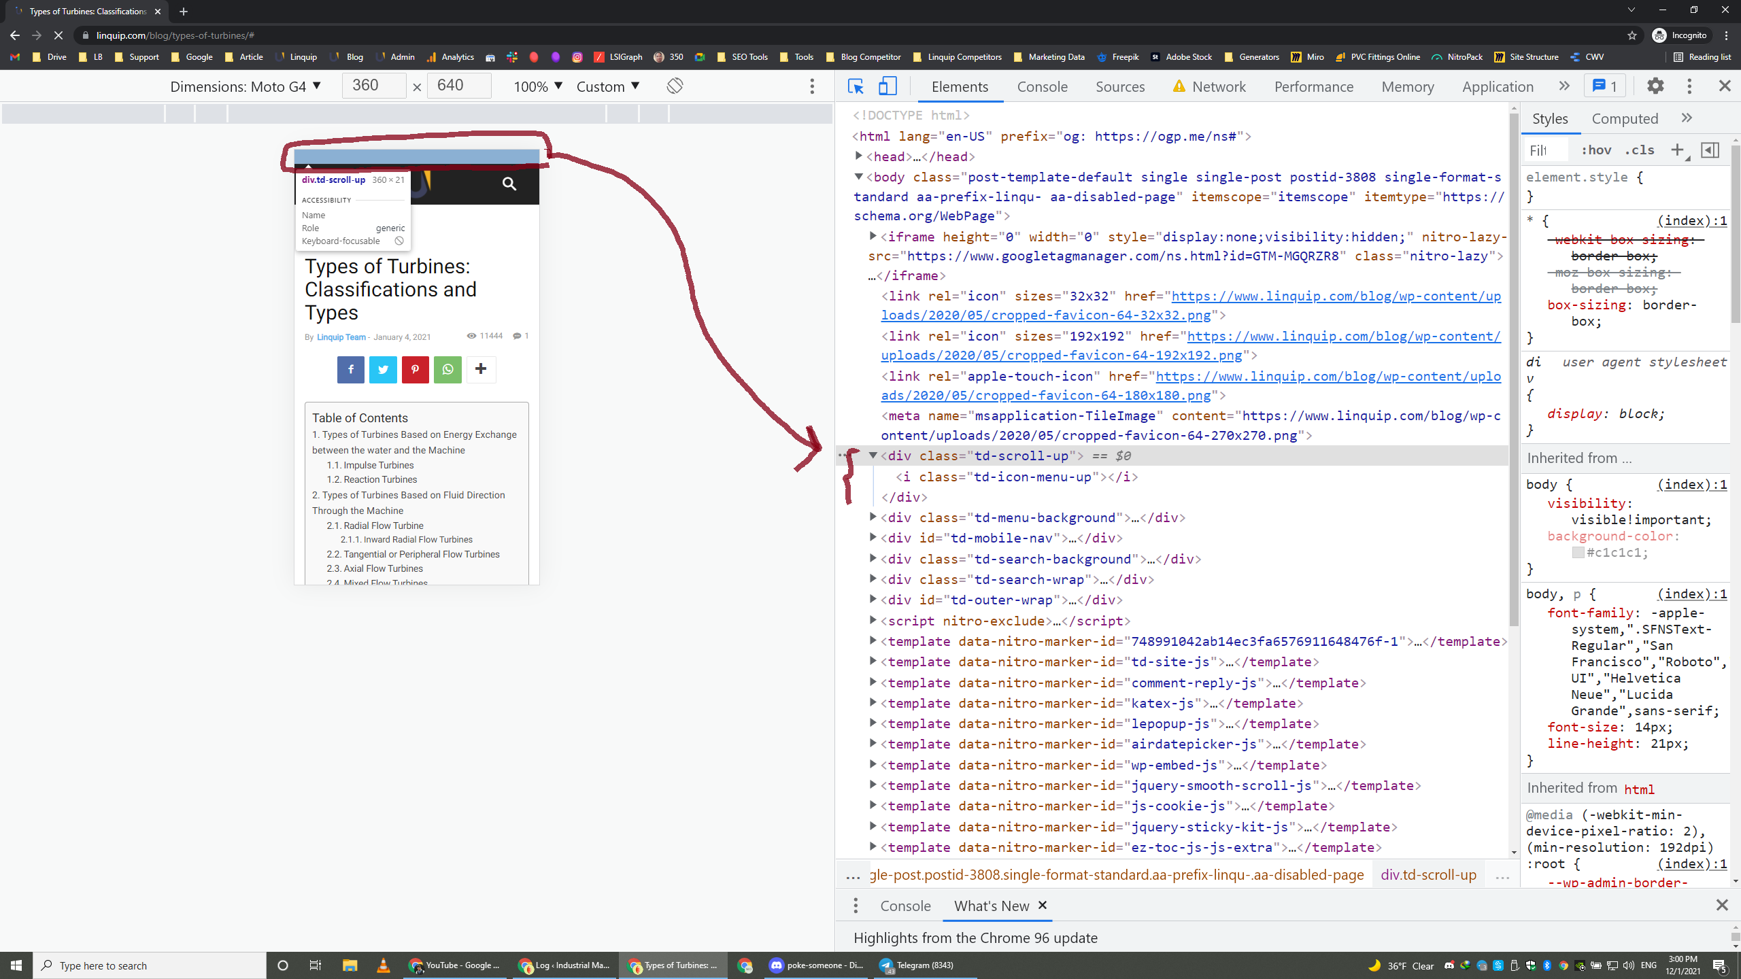Screen dimensions: 1741x979
Task: Open Windows Start menu
Action: 16,965
